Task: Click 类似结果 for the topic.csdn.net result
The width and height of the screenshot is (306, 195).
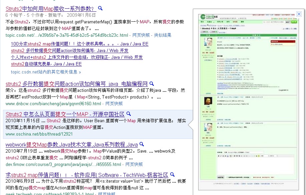Action: [x=163, y=35]
